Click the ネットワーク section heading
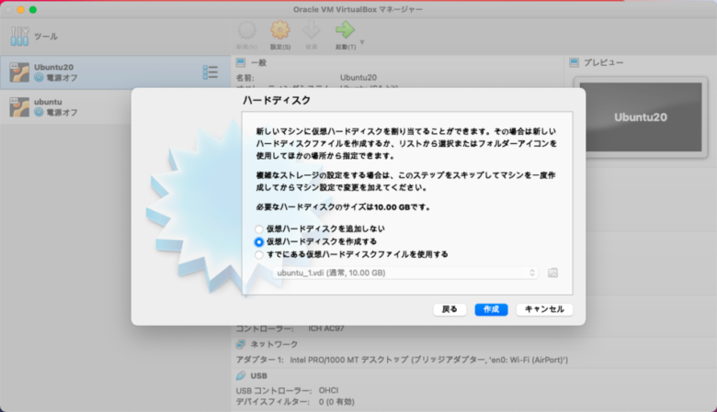717x412 pixels. click(x=274, y=344)
